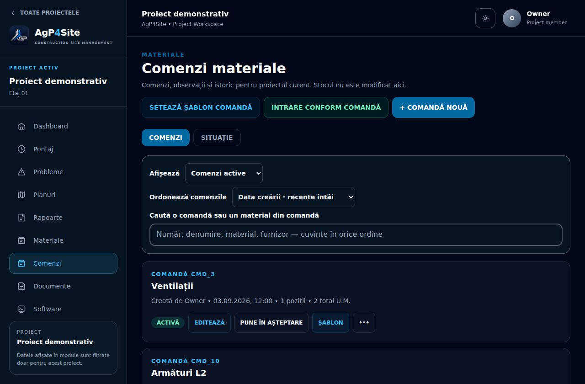Open Dashboard in the sidebar
This screenshot has height=384, width=585.
pos(63,126)
